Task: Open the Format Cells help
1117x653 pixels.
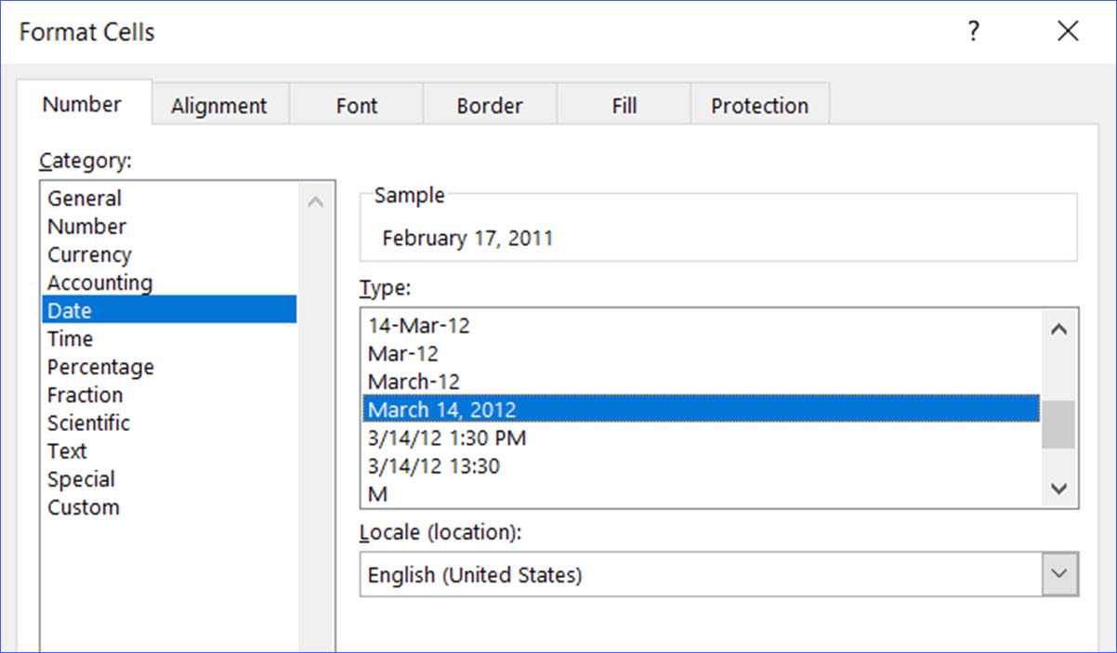Action: pyautogui.click(x=973, y=31)
